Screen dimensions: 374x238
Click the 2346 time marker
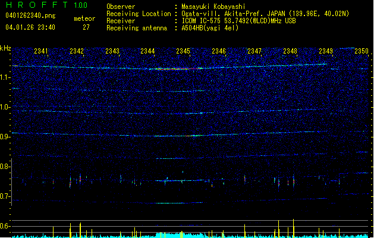tap(219, 51)
